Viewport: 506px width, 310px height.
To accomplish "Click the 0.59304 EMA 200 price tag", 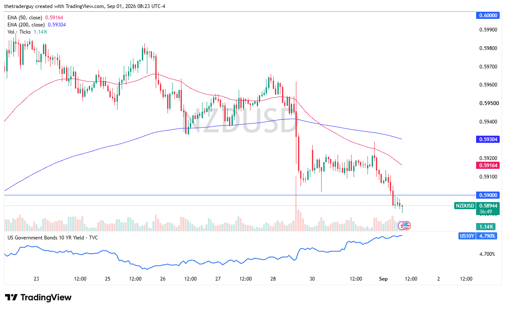I will (488, 139).
